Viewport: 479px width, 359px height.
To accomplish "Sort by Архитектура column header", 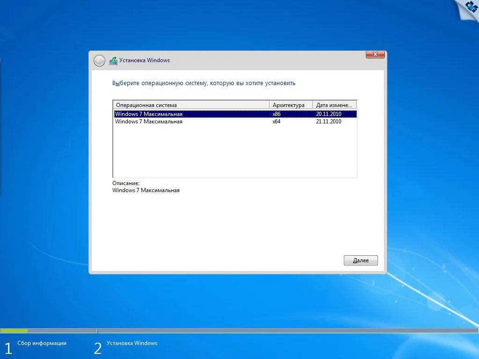I will pos(291,105).
